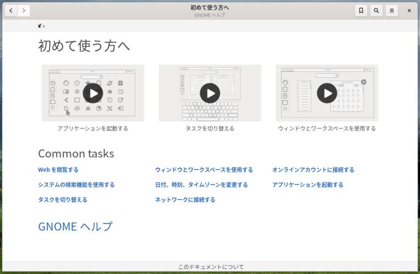Play the ウィンドウとワークスペースを使用する video

pyautogui.click(x=327, y=93)
